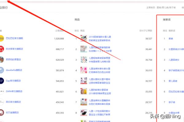184x122 pixels.
Task: Select the 商品 section heading
Action: click(x=77, y=20)
